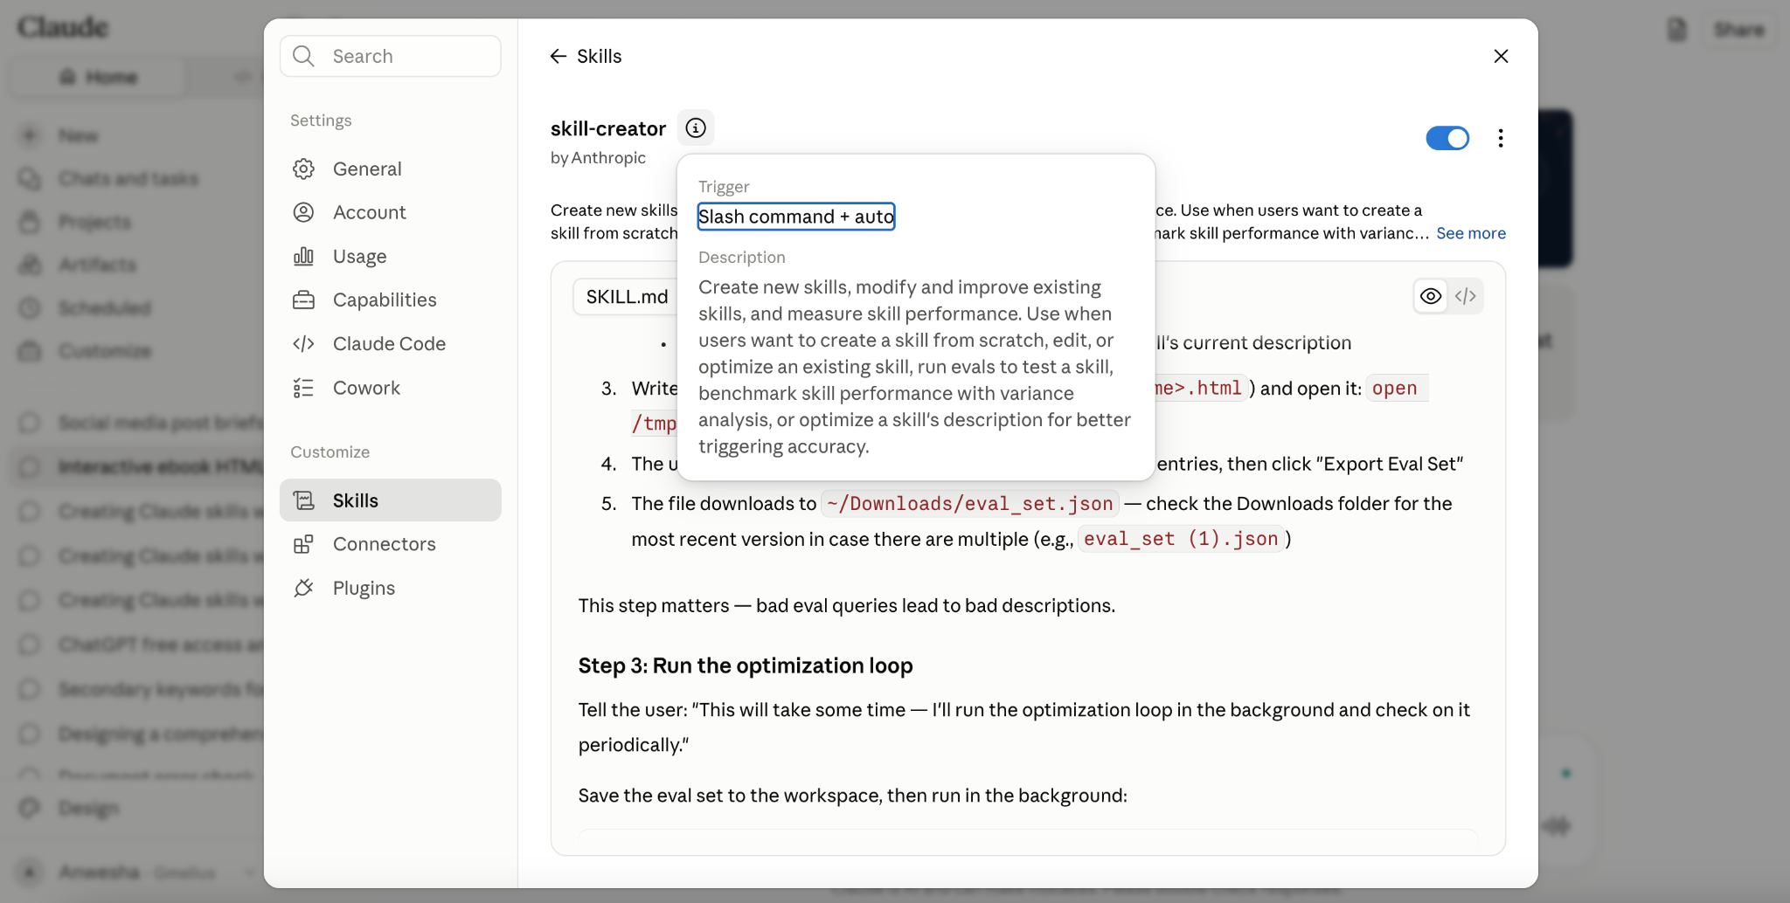Screen dimensions: 1790x903
Task: Select Claude Code in settings menu
Action: [x=391, y=343]
